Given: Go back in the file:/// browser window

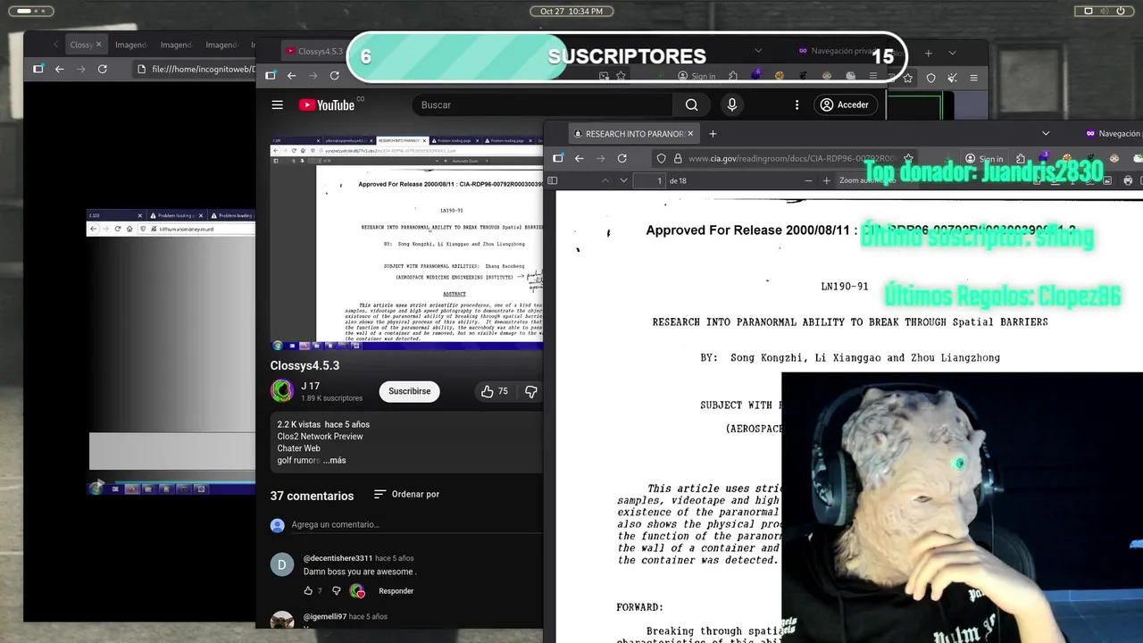Looking at the screenshot, I should (x=59, y=69).
